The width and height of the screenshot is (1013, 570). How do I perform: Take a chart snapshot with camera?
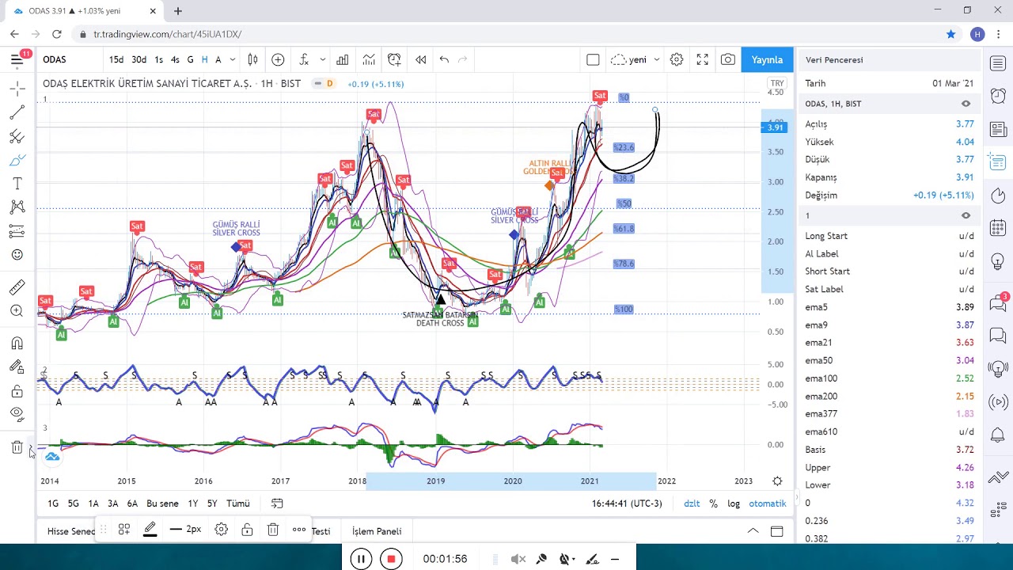[728, 59]
